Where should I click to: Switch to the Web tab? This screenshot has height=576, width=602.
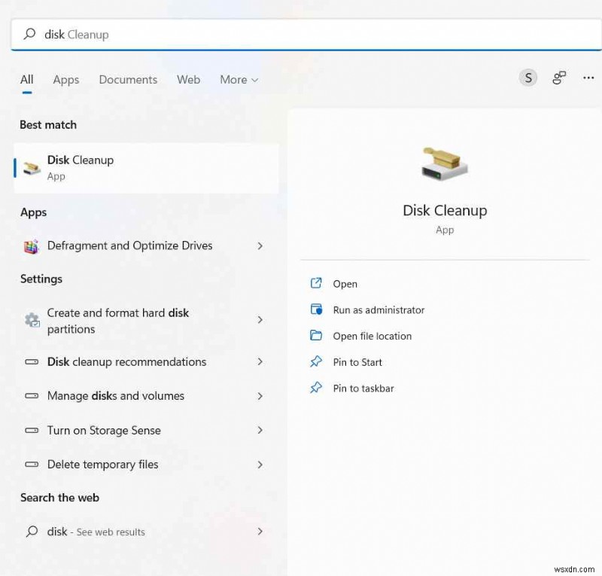pos(188,79)
